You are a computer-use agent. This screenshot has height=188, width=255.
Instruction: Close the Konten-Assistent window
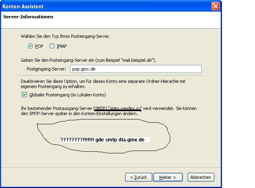[x=216, y=6]
